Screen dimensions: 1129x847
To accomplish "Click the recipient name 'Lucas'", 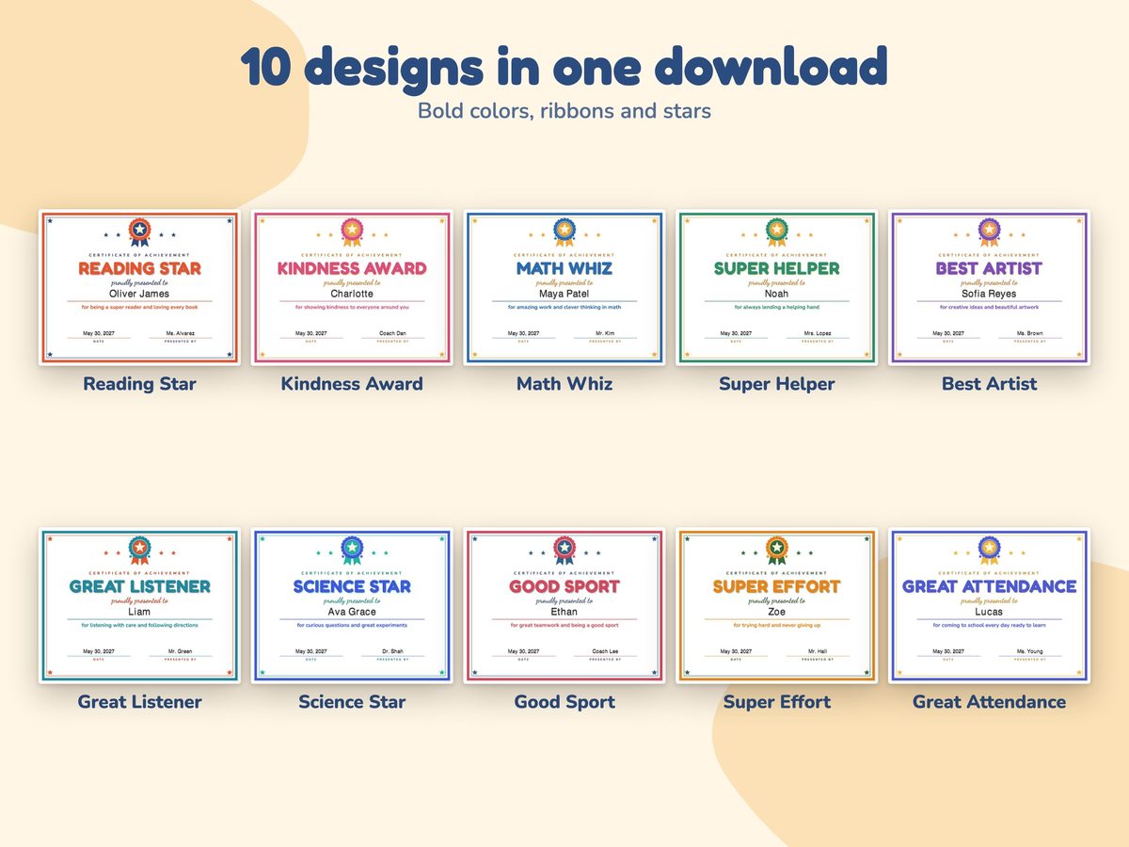I will (x=990, y=612).
